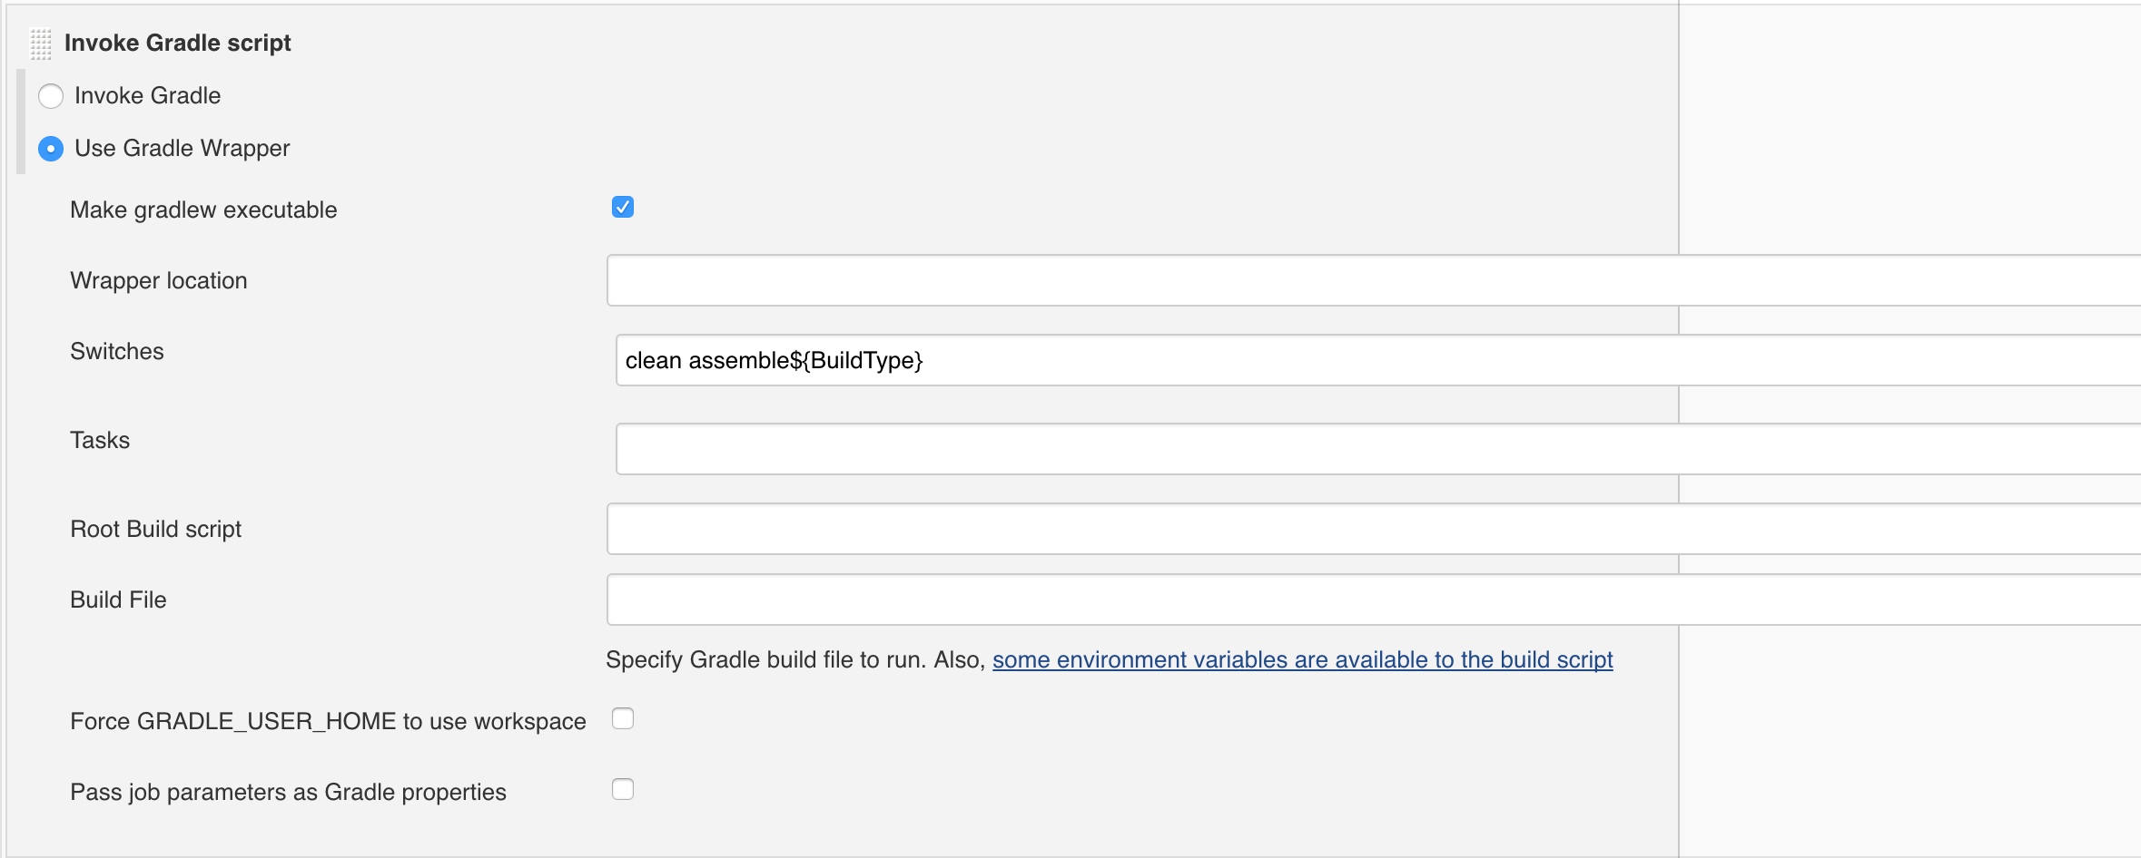Screen dimensions: 2141x858
Task: Click the Switches field label
Action: pos(117,351)
